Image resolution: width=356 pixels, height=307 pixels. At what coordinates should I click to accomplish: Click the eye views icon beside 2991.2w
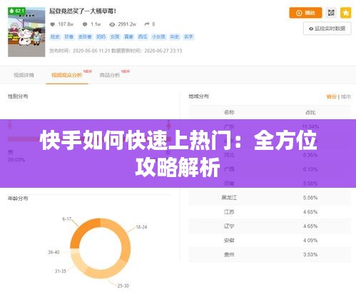coord(112,24)
